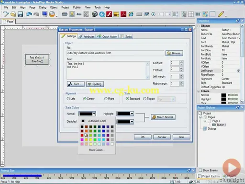Insert an Image object with the portrait icon
The image size is (245, 184).
click(x=72, y=14)
